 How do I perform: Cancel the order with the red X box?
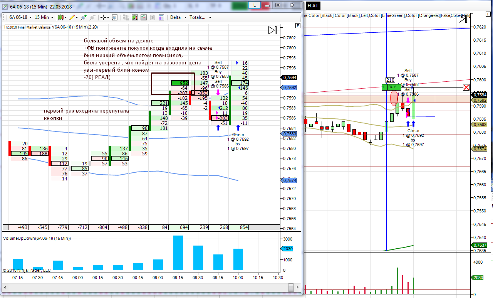point(466,87)
